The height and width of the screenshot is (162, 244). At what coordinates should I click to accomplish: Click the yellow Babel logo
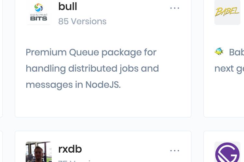[227, 12]
